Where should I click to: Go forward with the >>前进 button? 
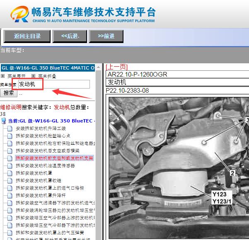[x=106, y=36]
